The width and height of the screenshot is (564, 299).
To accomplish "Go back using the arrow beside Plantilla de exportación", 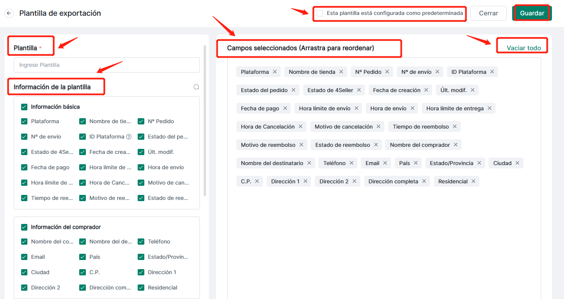I will coord(9,13).
